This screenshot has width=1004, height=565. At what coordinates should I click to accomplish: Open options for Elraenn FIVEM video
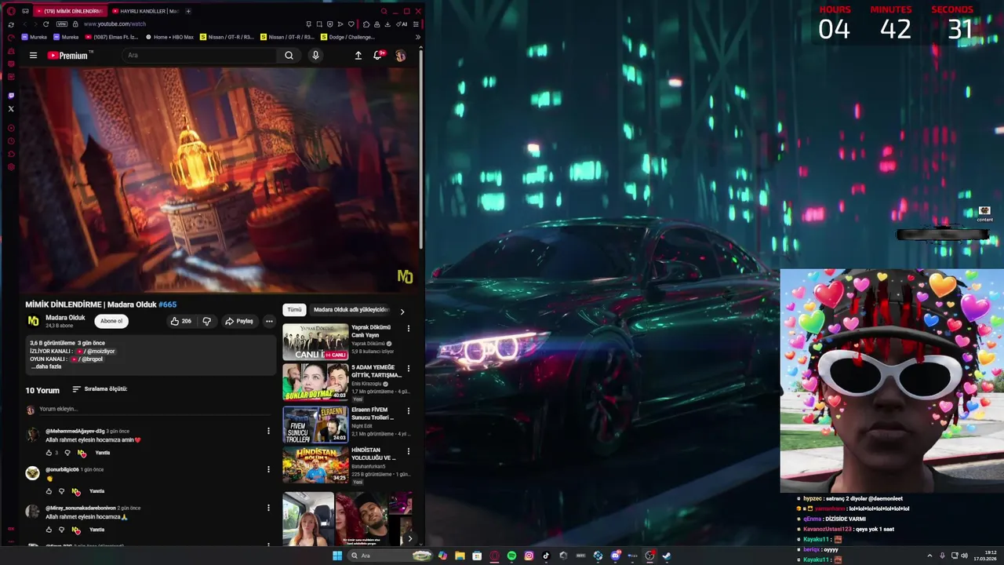click(408, 411)
